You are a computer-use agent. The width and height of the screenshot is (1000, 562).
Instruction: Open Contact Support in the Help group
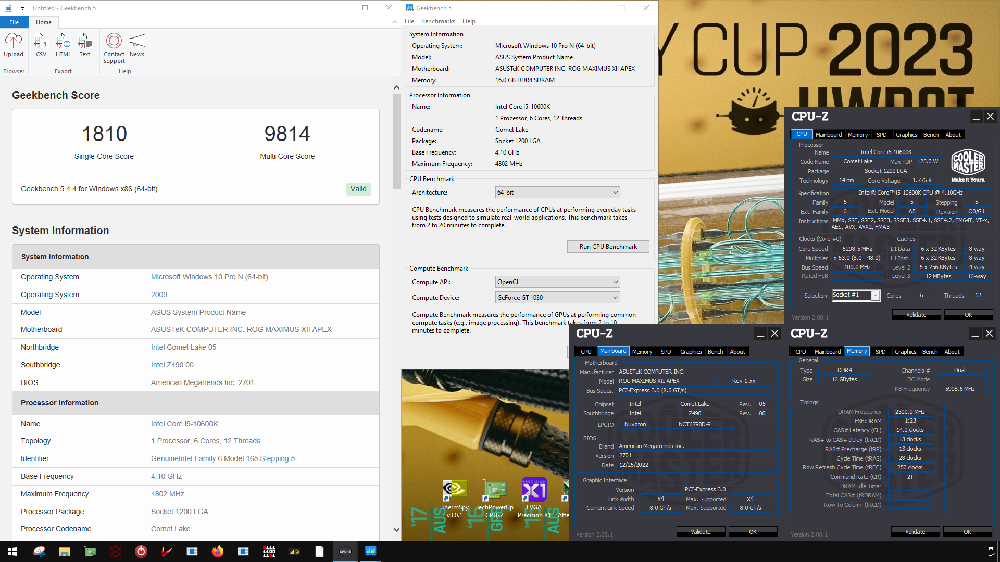pyautogui.click(x=114, y=48)
